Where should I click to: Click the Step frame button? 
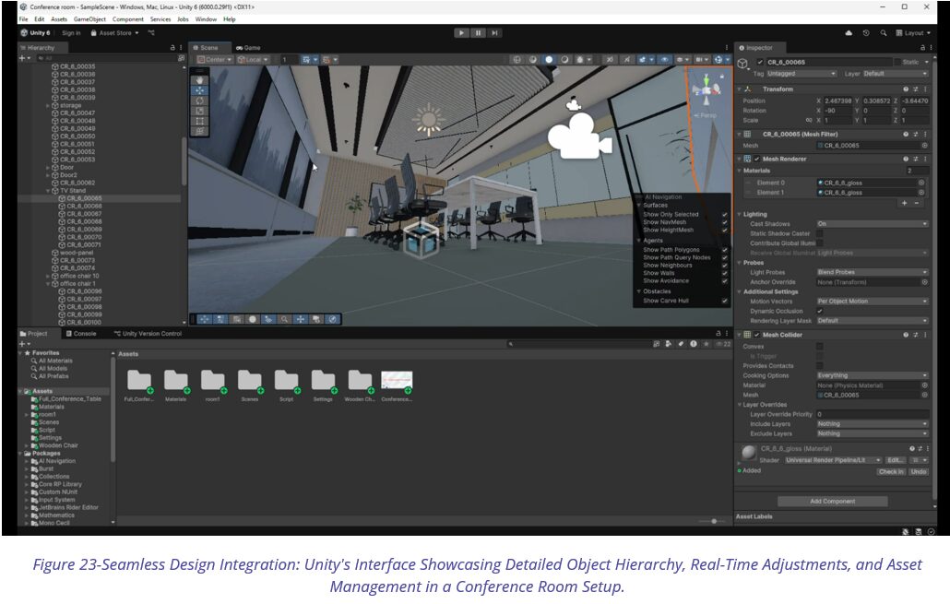495,33
